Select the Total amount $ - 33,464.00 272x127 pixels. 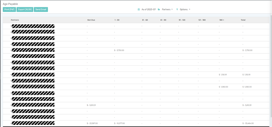pos(248,123)
